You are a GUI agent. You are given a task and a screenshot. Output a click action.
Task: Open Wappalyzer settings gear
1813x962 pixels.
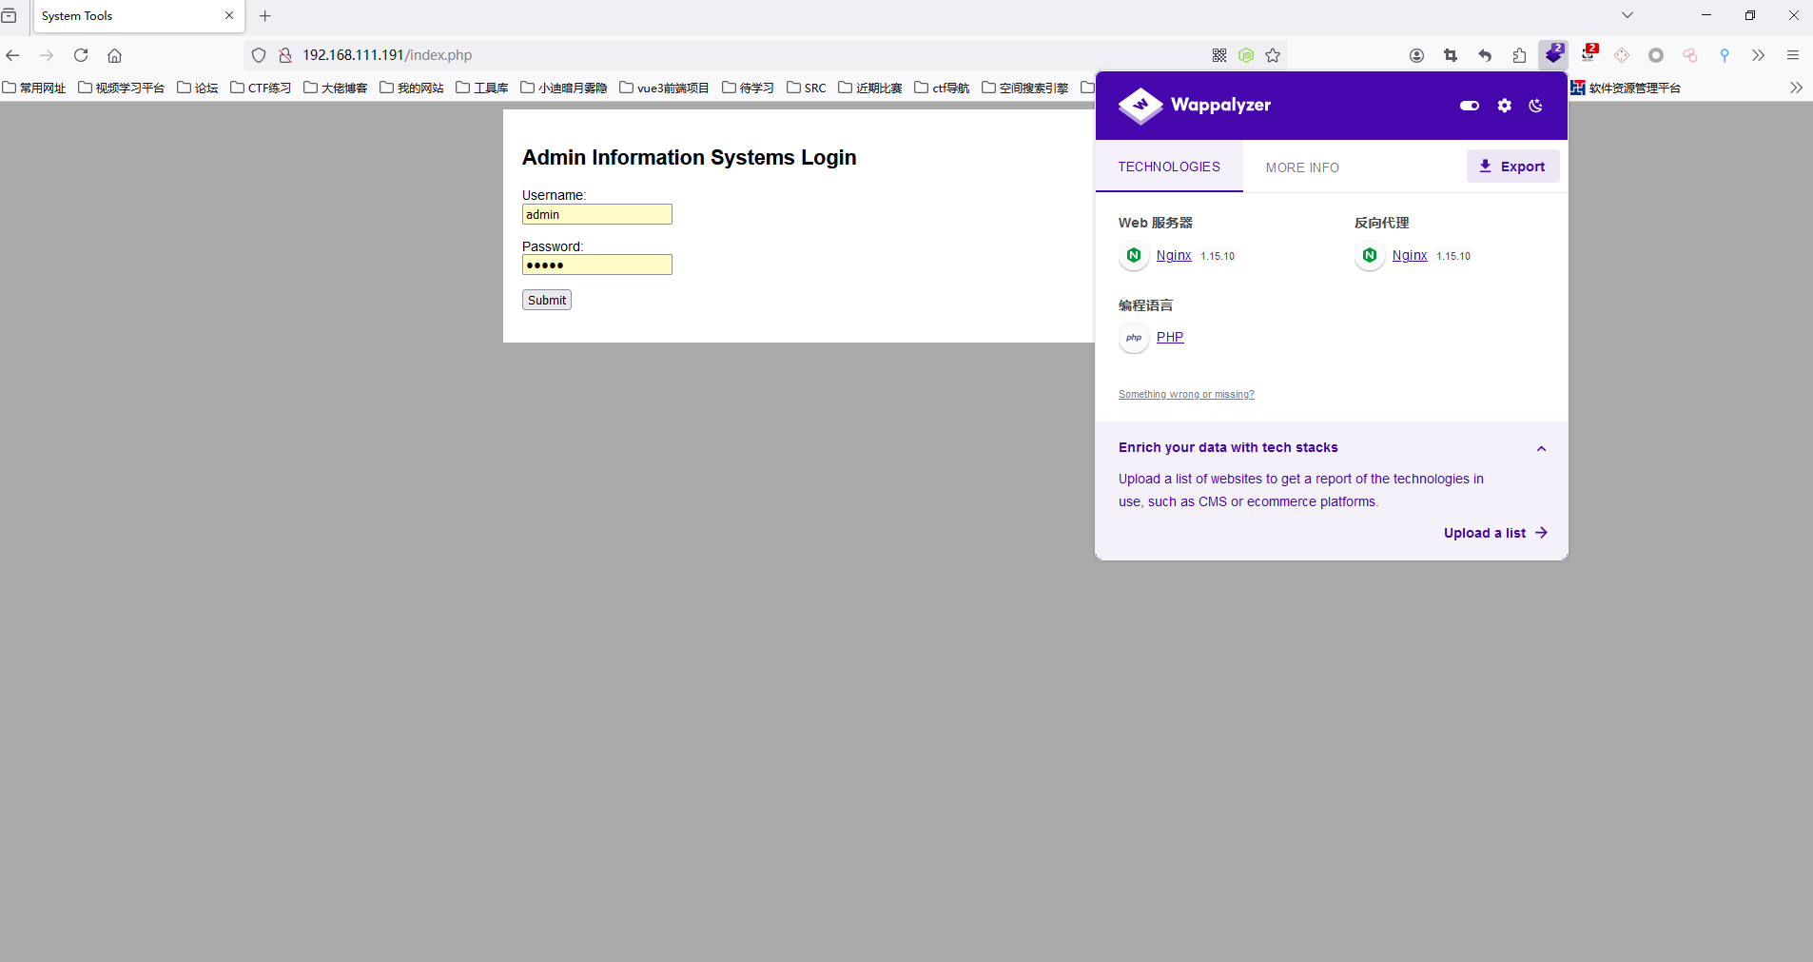[1504, 106]
